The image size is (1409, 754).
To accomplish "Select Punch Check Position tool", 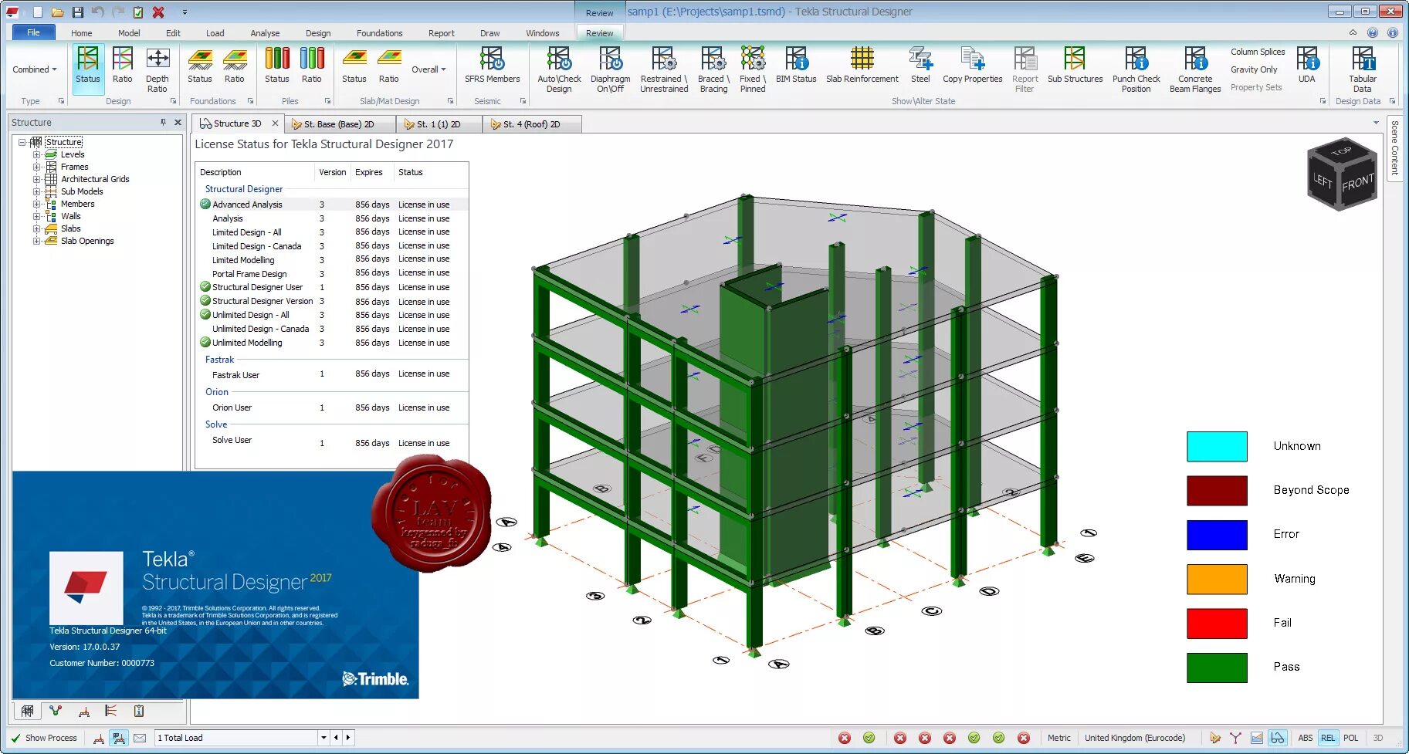I will (x=1136, y=69).
